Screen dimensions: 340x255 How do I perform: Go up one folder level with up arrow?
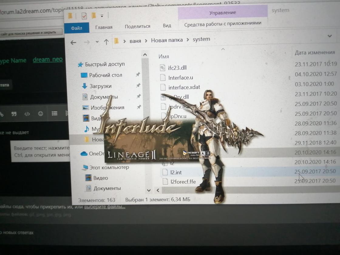(106, 42)
